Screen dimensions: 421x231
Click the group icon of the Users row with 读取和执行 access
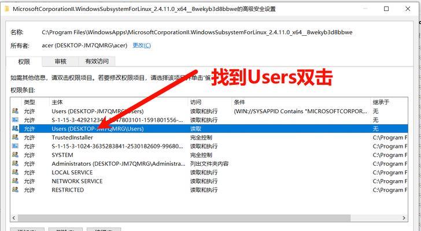[x=15, y=111]
